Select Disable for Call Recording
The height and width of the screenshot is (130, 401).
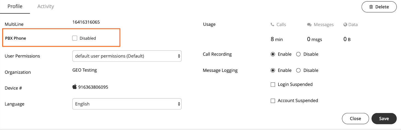298,54
